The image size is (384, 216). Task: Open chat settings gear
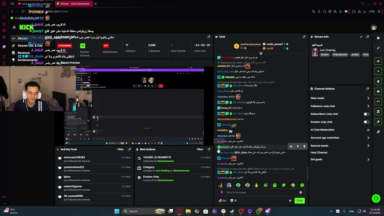pyautogui.click(x=290, y=201)
